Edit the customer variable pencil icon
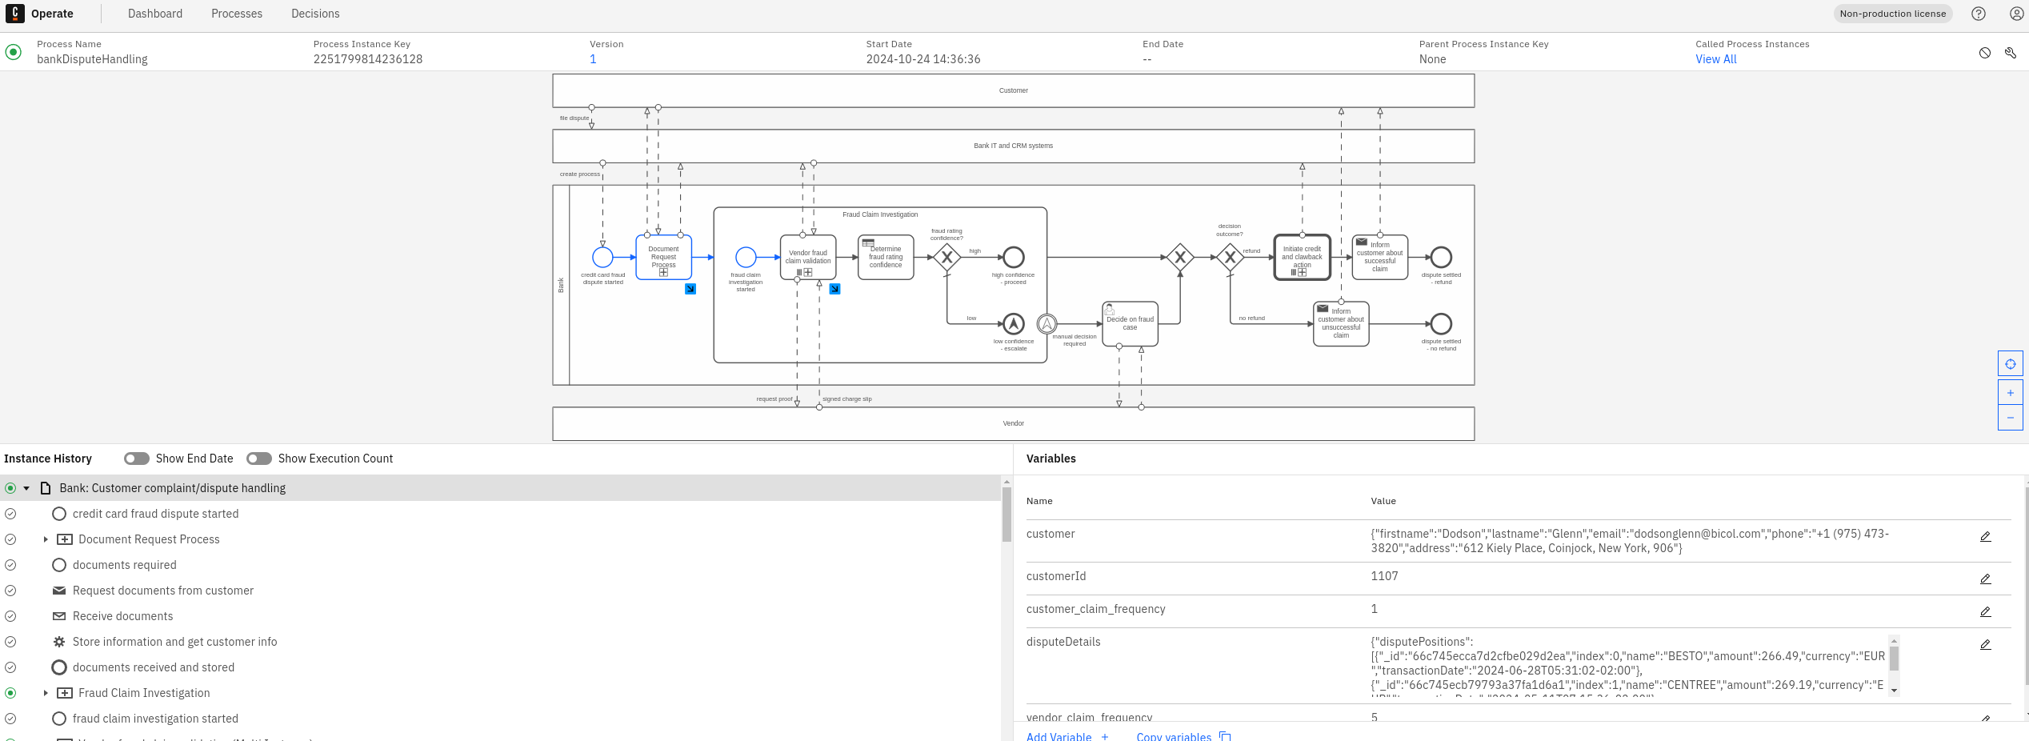The image size is (2029, 741). tap(1986, 537)
